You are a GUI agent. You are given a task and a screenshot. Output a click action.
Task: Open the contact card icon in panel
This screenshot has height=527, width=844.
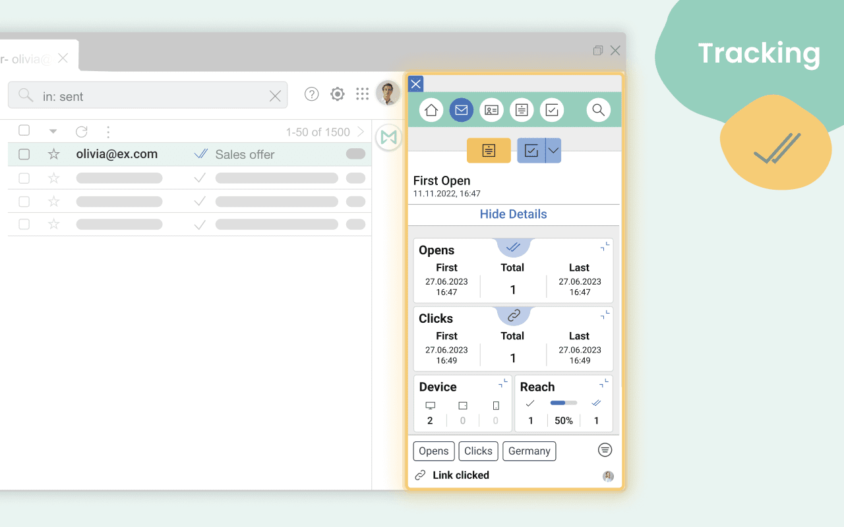pos(491,110)
